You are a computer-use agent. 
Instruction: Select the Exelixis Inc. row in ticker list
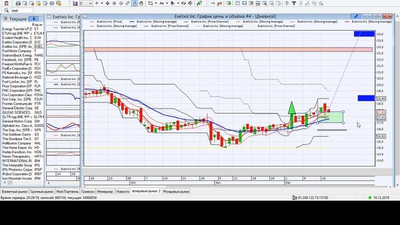pyautogui.click(x=22, y=47)
